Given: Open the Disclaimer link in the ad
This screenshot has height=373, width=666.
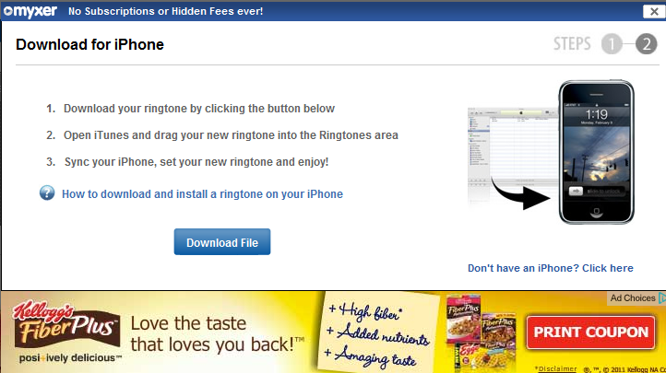Looking at the screenshot, I should (557, 368).
